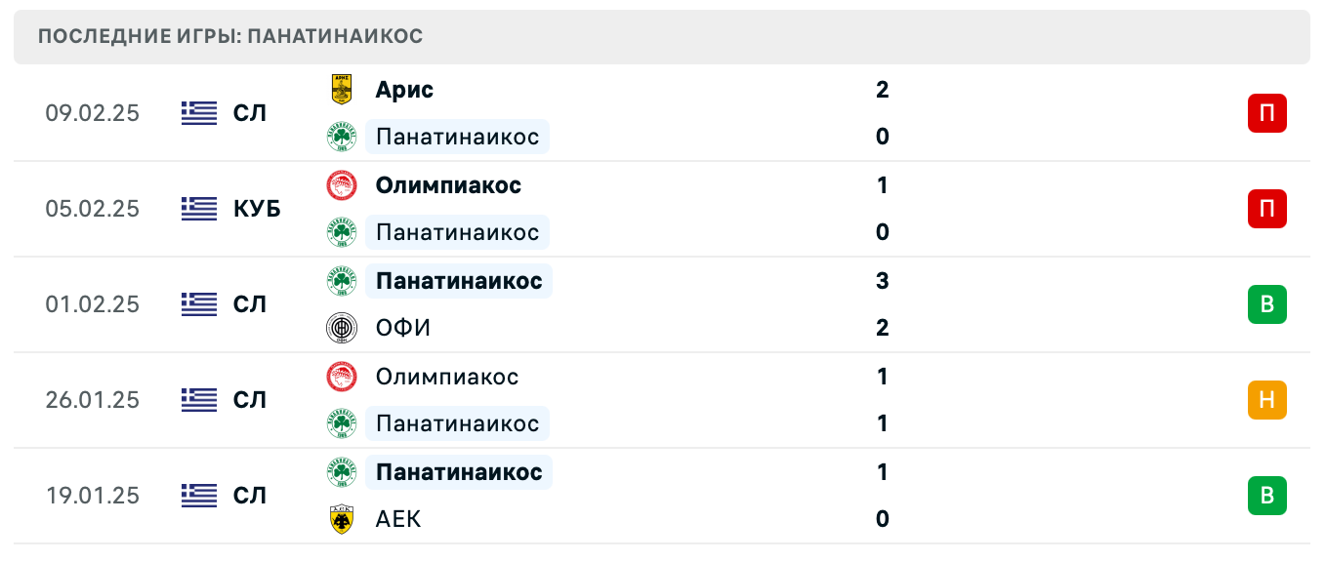Click Greek flag in the 01.02.25 row
Image resolution: width=1326 pixels, height=562 pixels.
tap(199, 304)
